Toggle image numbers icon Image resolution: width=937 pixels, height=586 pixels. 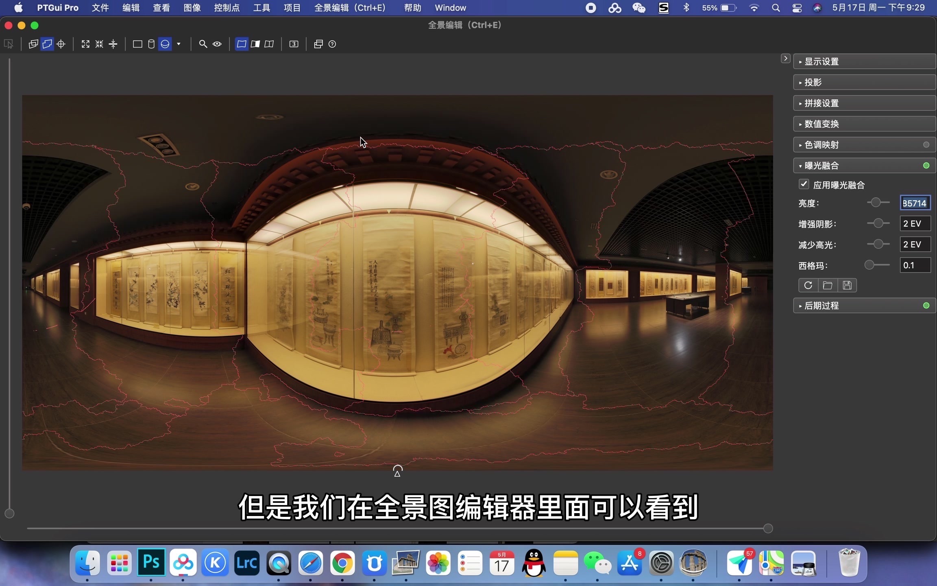click(x=294, y=44)
